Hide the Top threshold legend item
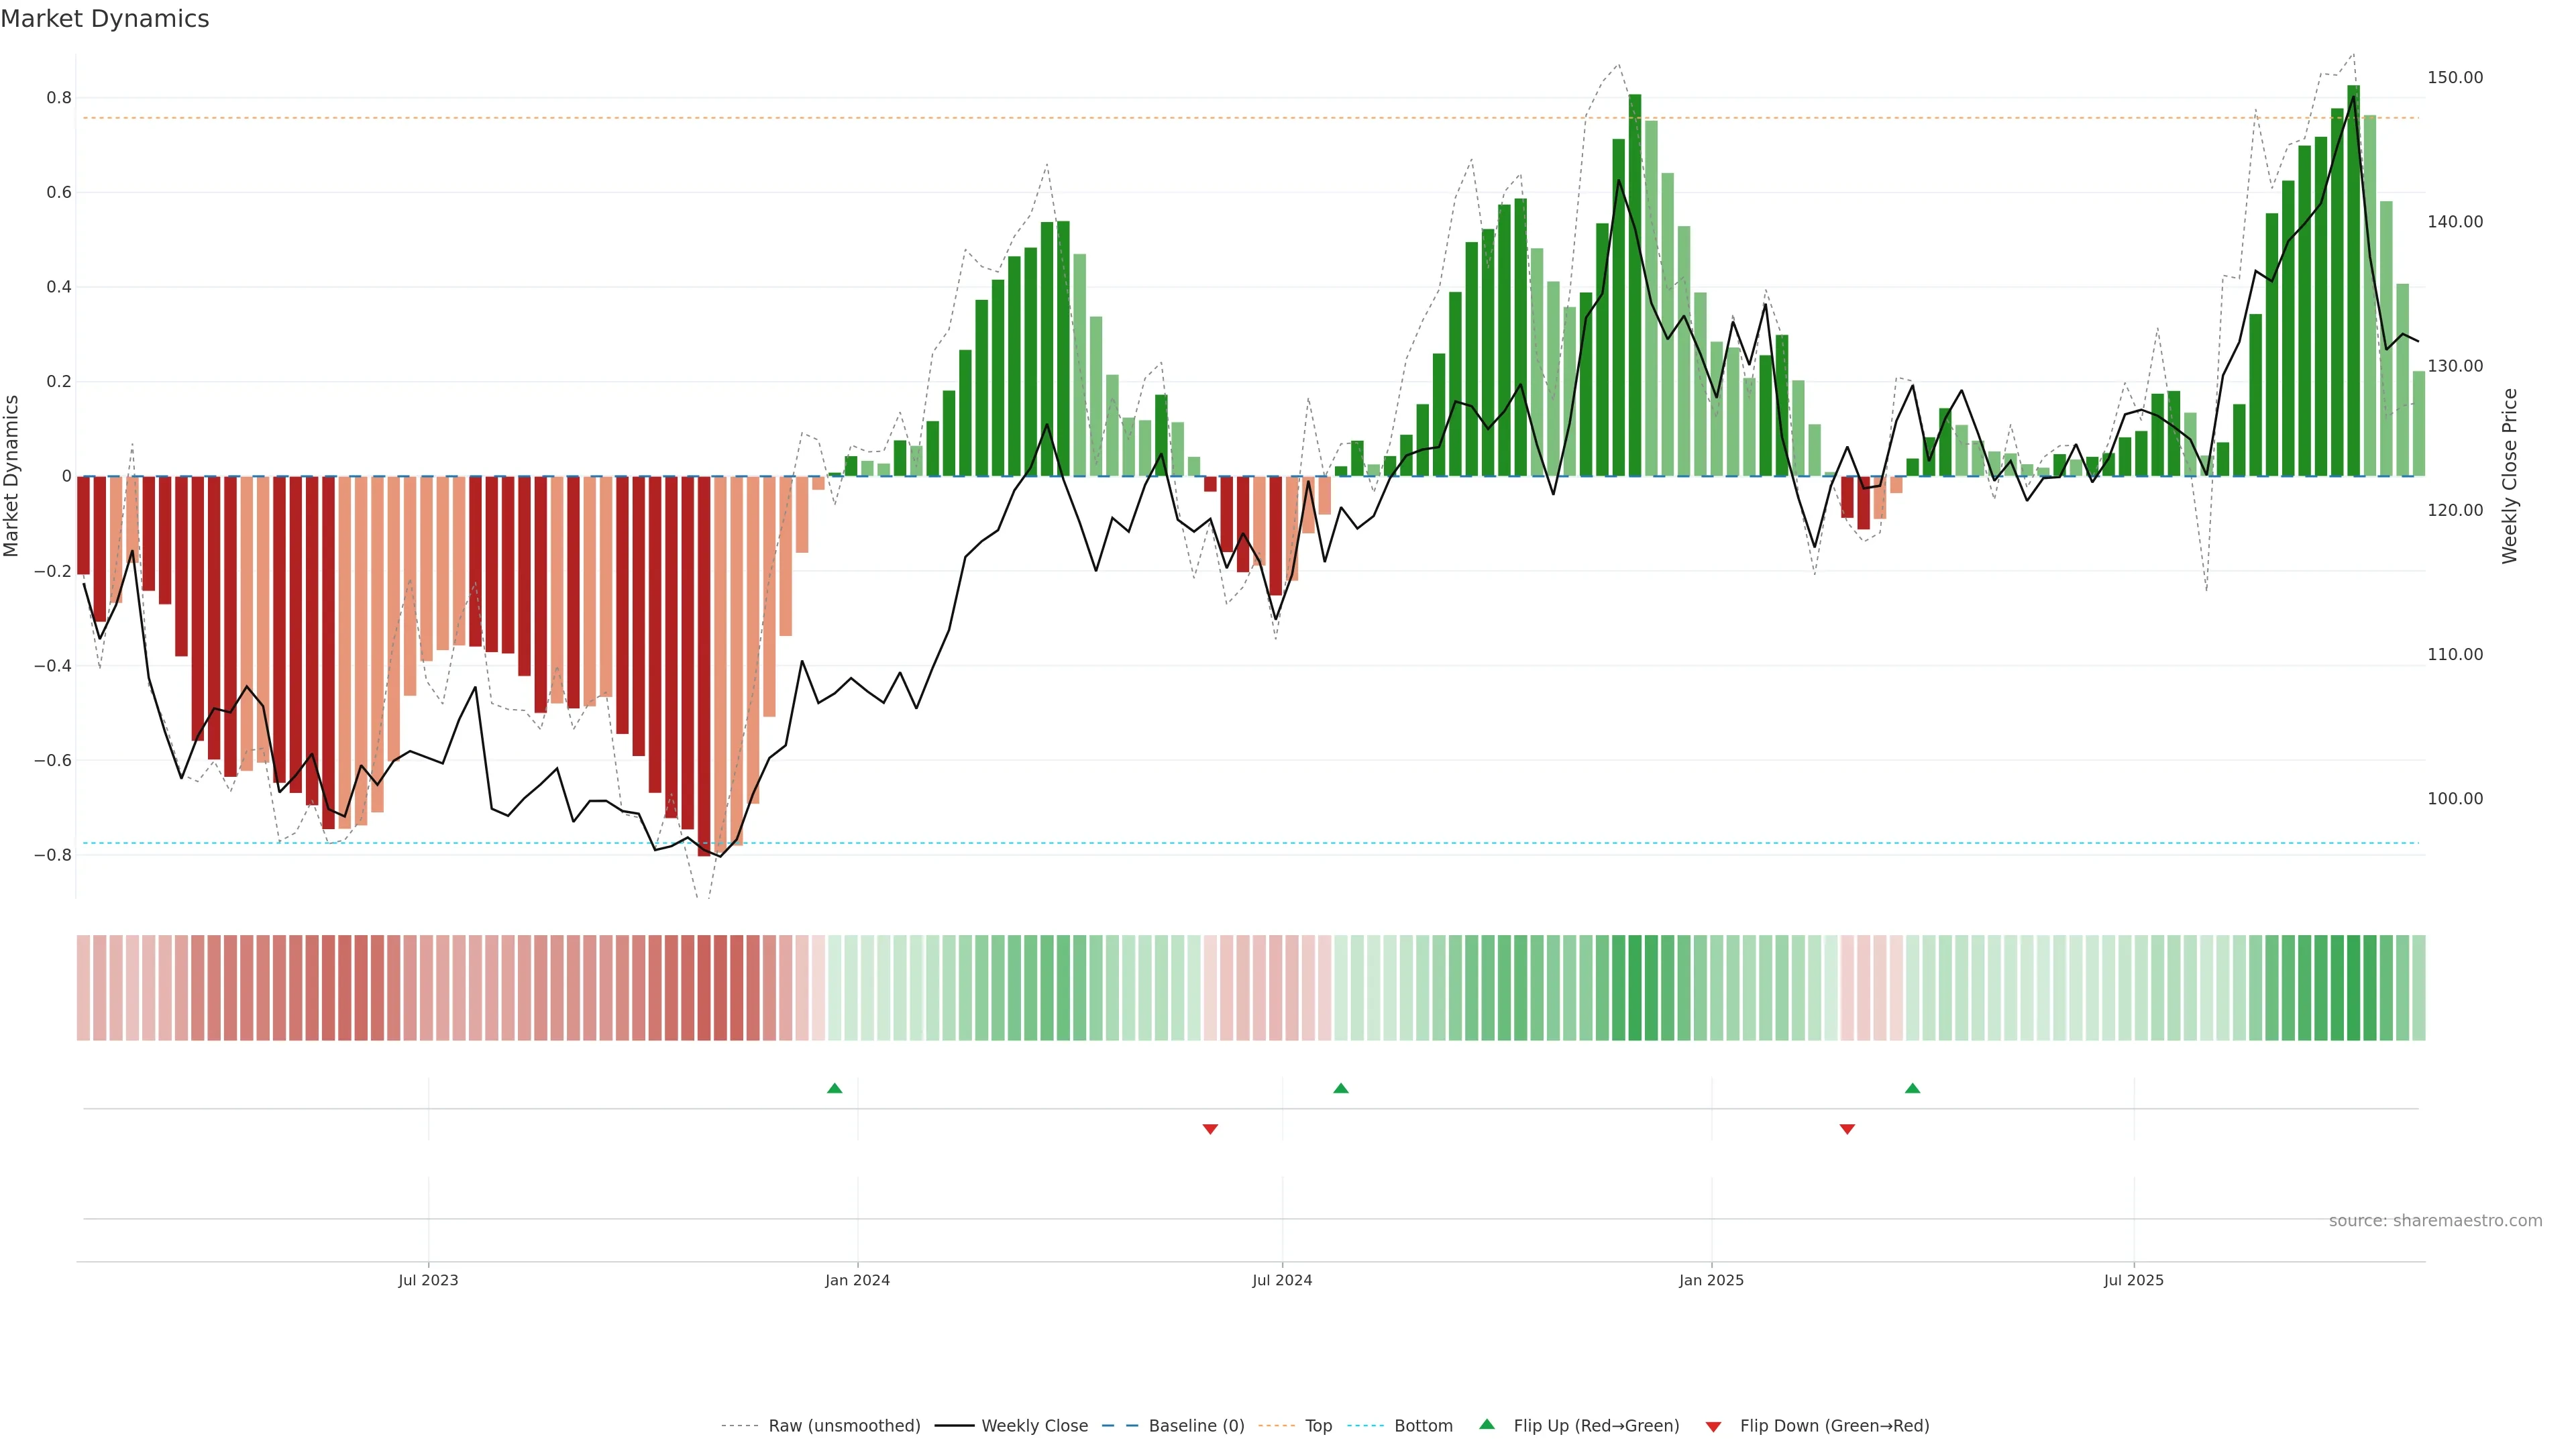 (1318, 1426)
